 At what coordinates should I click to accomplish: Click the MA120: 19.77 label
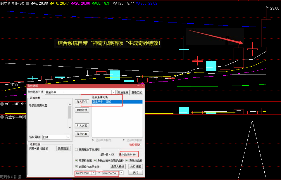[123, 4]
